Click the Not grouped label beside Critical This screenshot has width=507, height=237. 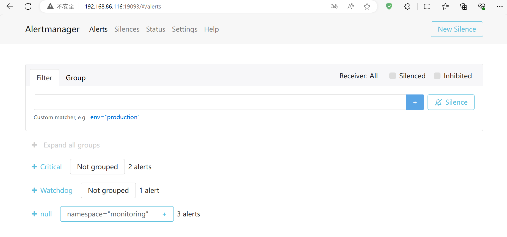point(97,167)
